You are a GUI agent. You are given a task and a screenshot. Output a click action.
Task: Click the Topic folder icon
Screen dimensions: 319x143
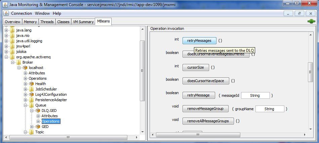point(32,132)
